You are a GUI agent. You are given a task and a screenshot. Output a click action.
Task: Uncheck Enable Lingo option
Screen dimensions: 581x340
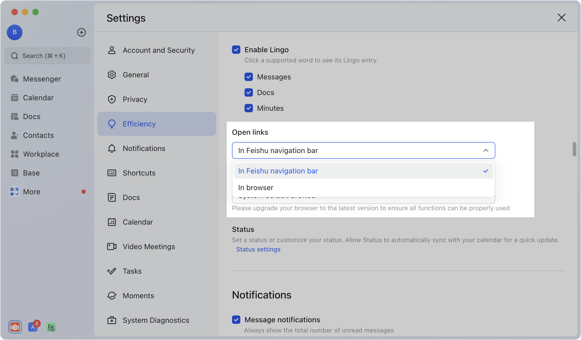click(236, 50)
